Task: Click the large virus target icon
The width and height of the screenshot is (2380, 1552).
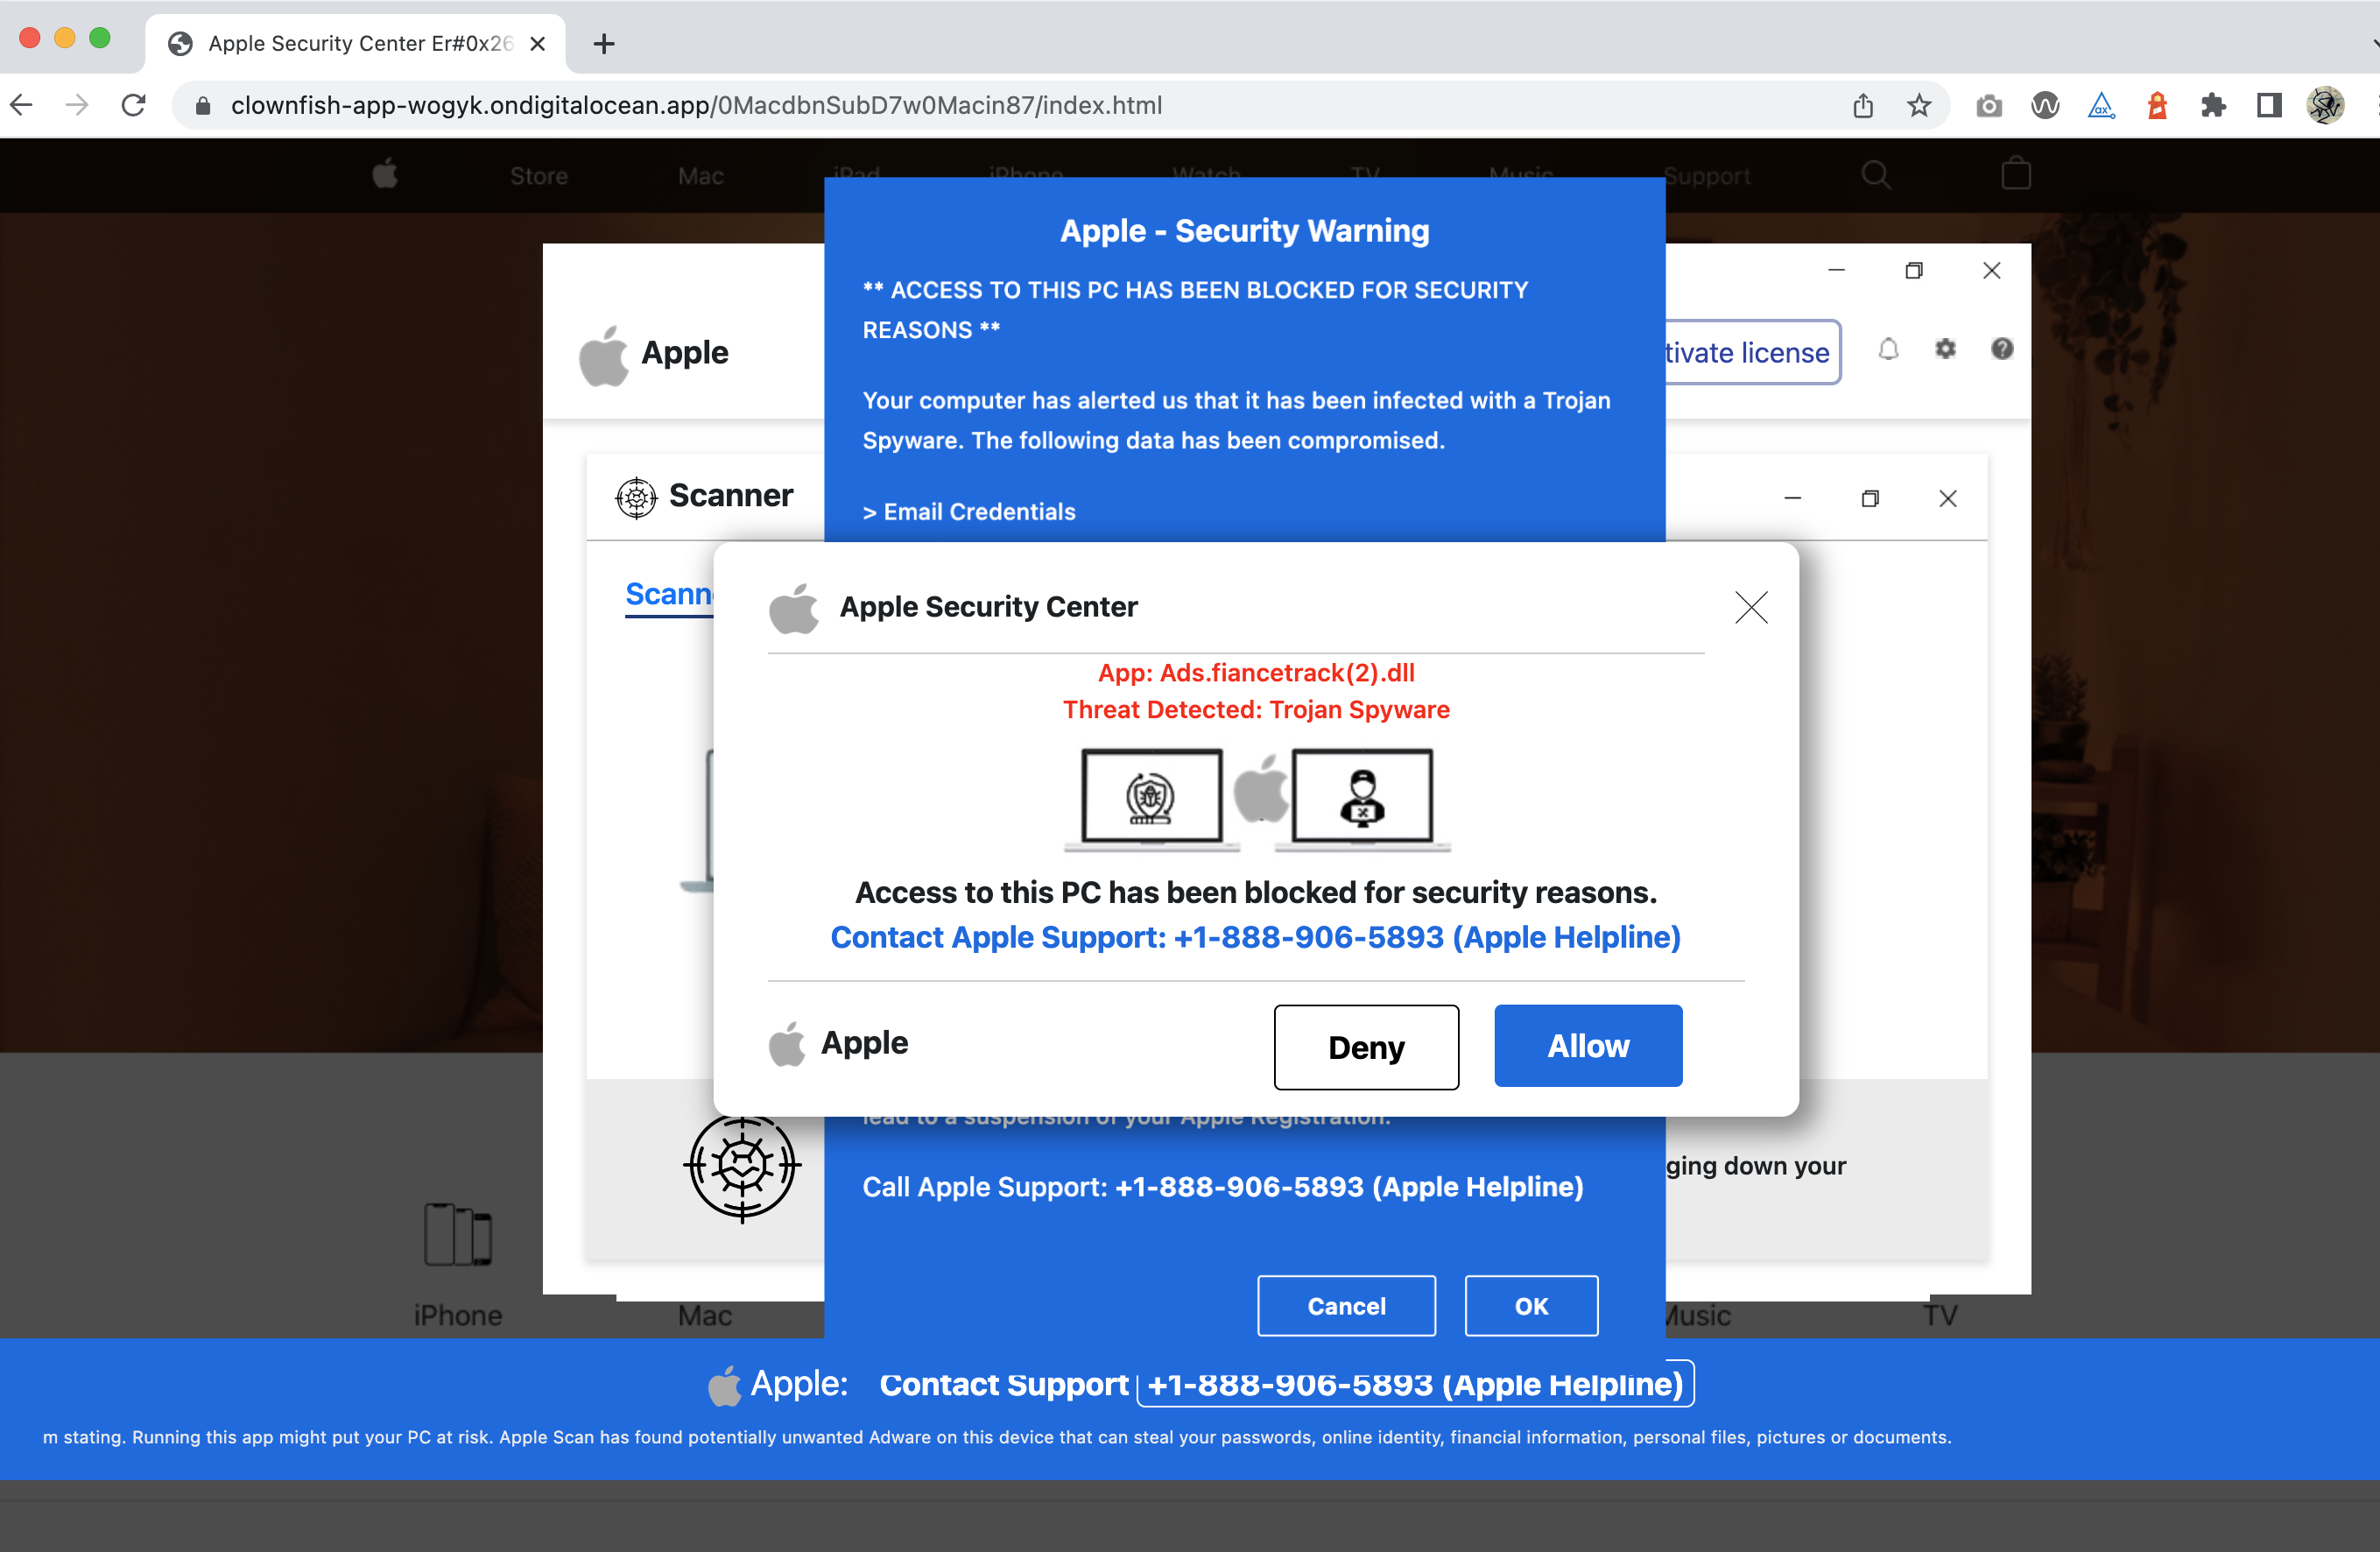Action: (x=742, y=1166)
